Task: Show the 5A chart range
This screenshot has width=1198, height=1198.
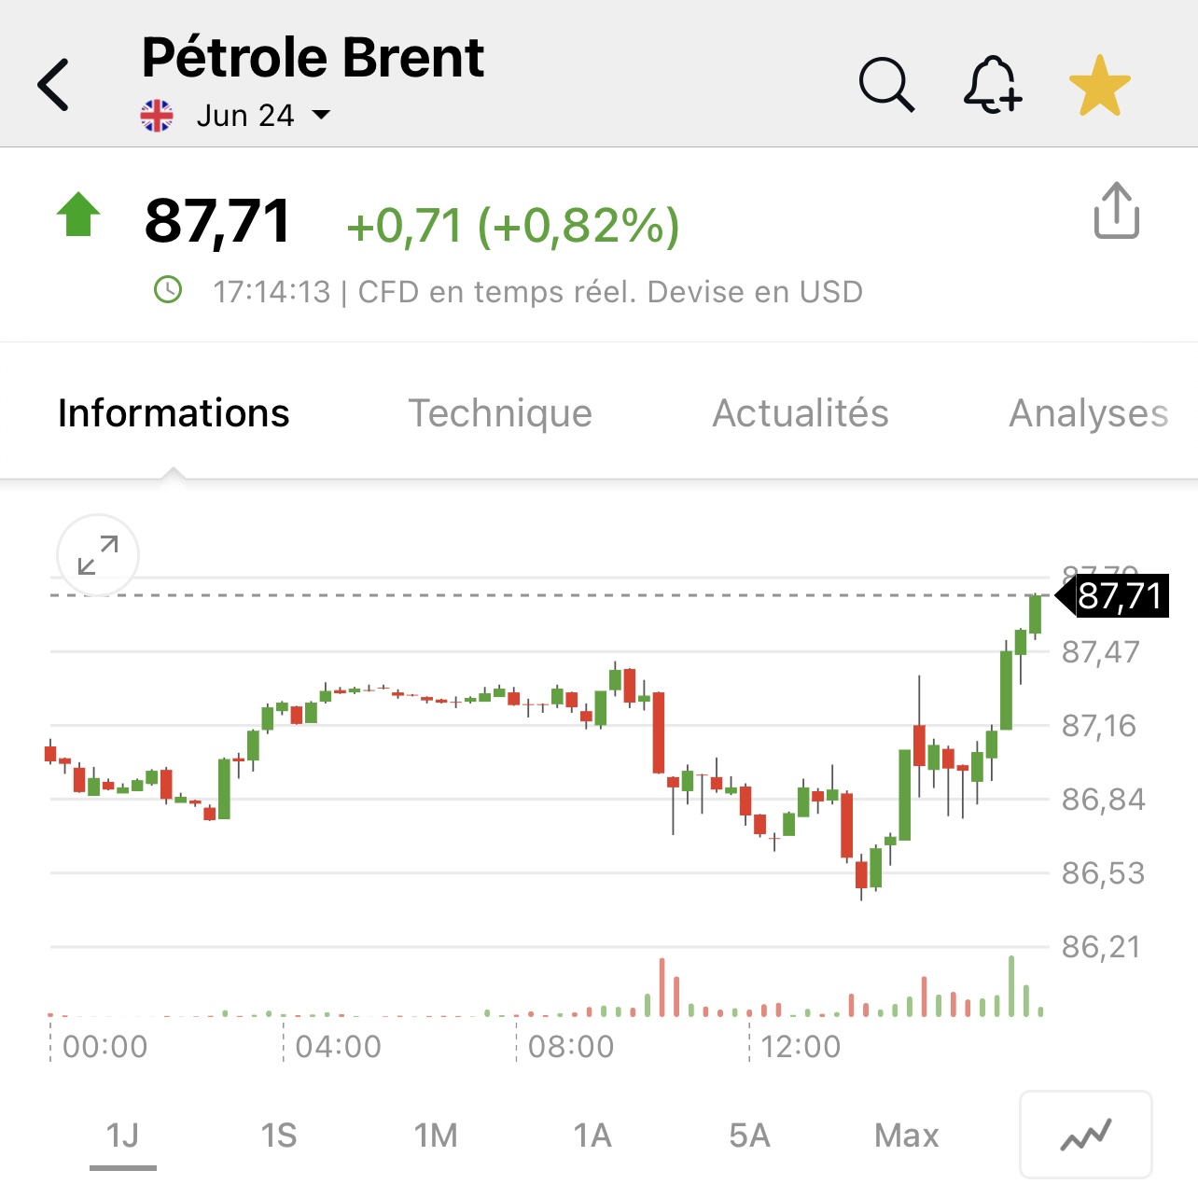Action: [749, 1135]
